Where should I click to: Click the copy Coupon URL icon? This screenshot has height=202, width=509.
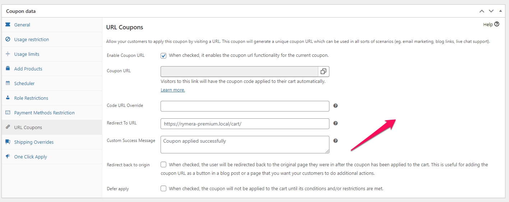(323, 72)
